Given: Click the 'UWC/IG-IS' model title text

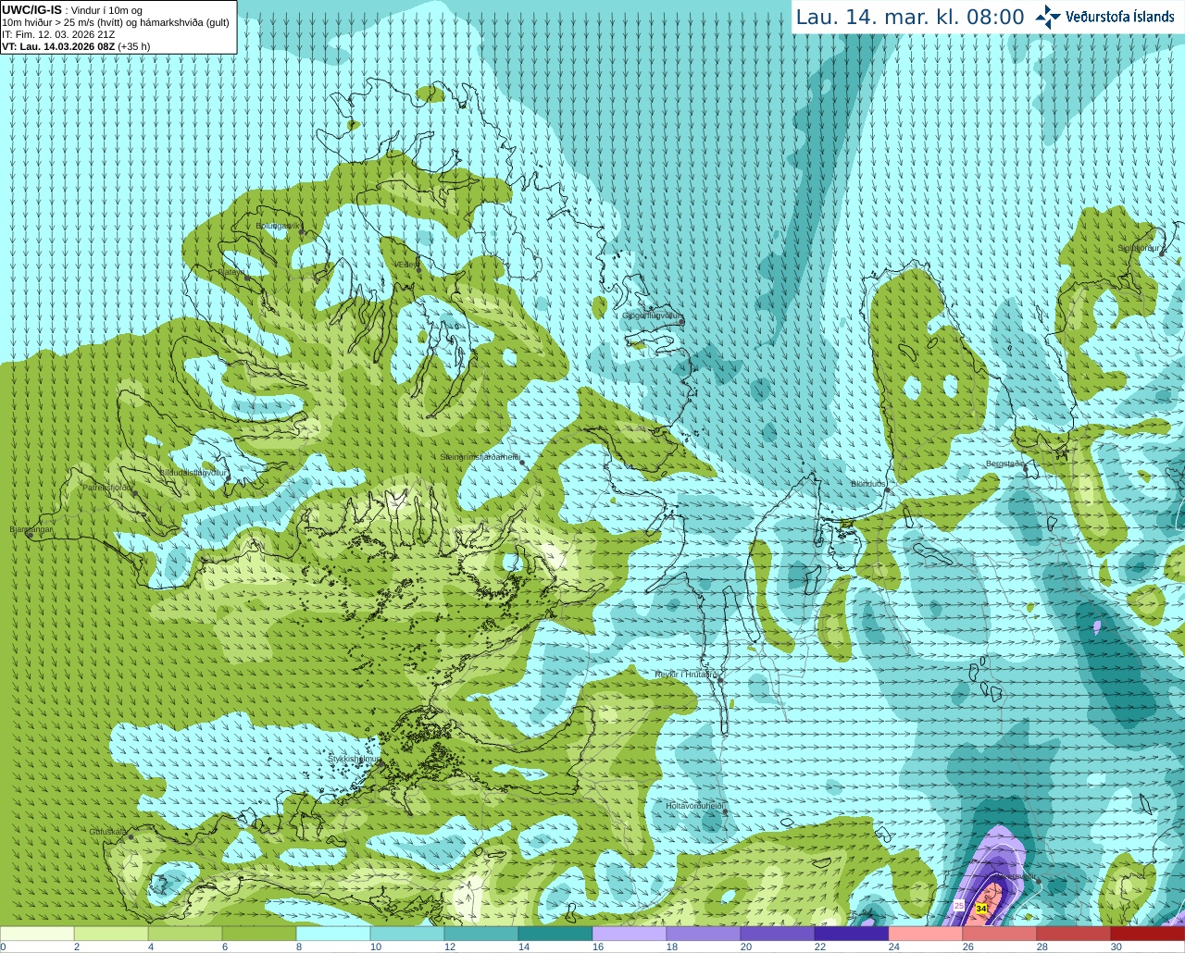Looking at the screenshot, I should [31, 10].
